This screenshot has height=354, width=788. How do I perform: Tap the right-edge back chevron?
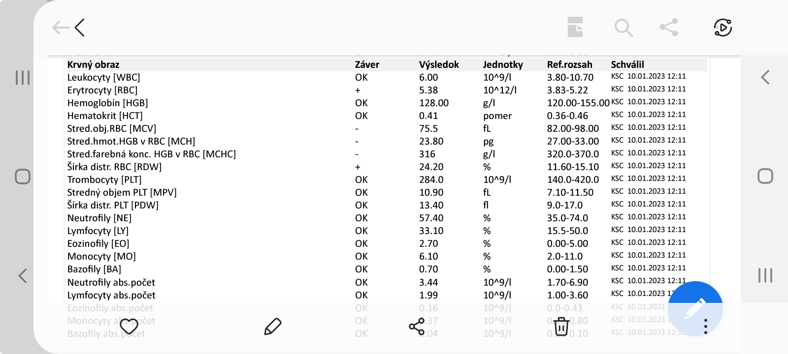[765, 77]
